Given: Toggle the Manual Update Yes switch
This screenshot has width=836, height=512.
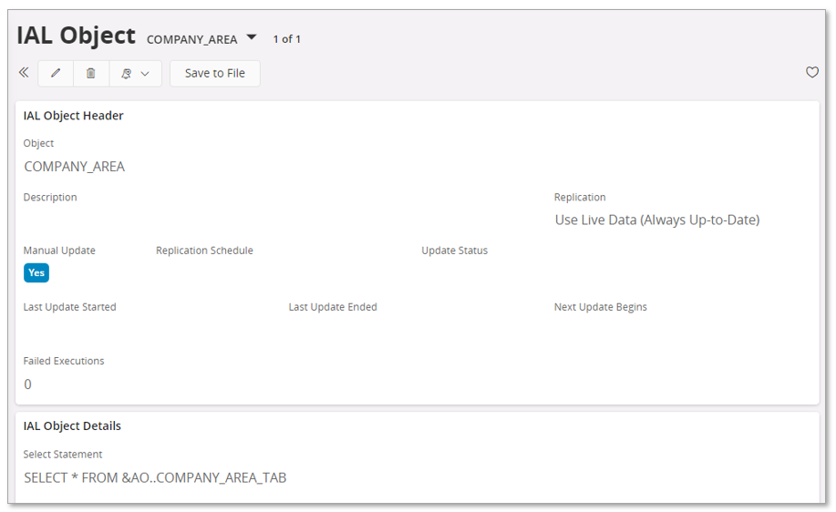Looking at the screenshot, I should (x=36, y=272).
